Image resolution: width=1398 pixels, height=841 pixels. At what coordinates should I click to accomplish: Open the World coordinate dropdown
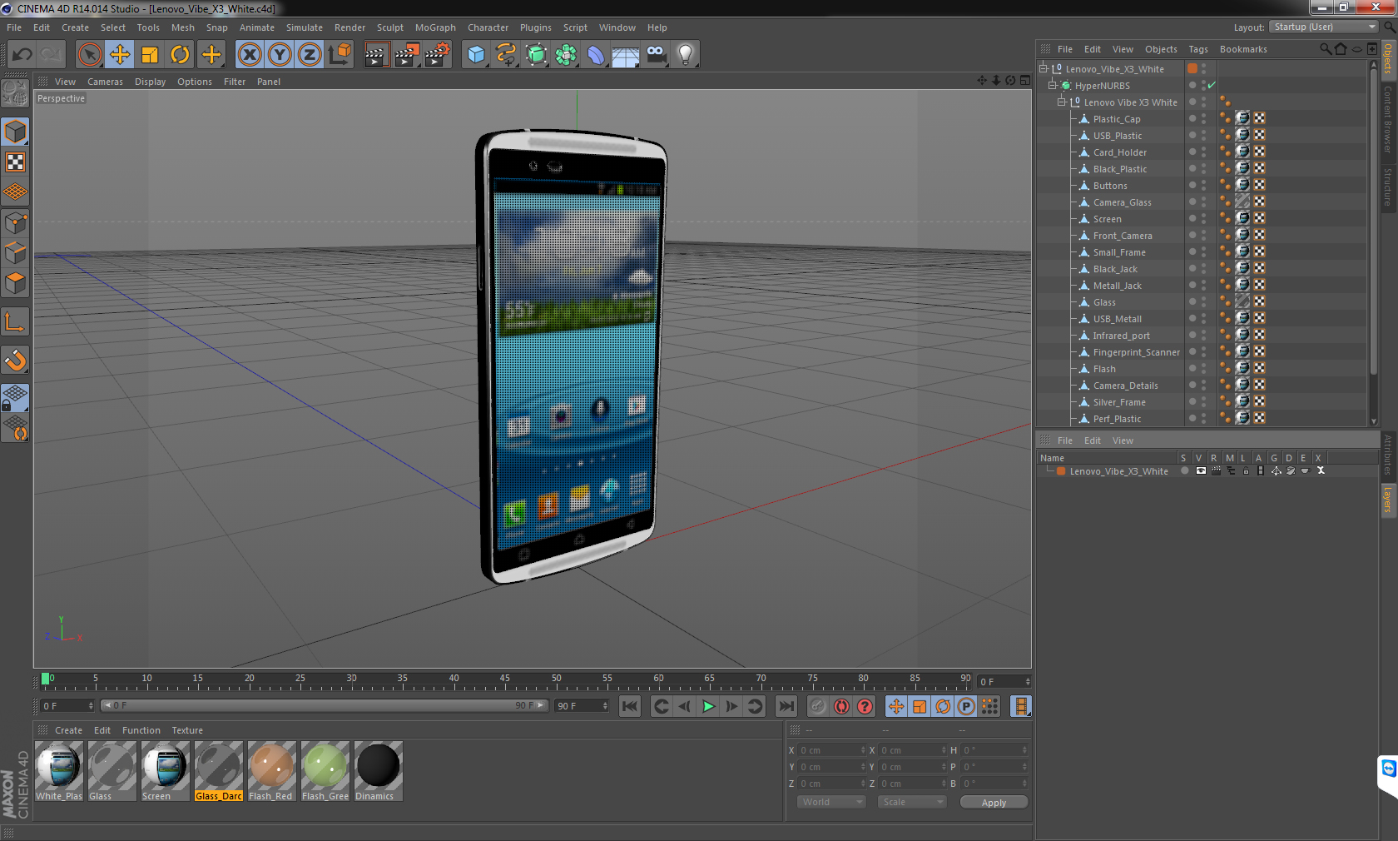pos(830,802)
